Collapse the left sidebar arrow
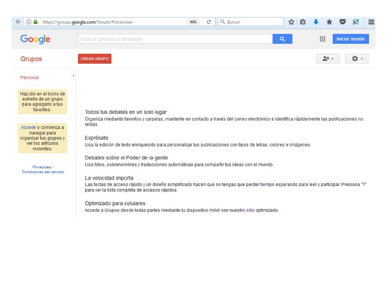This screenshot has height=290, width=387. point(73,76)
